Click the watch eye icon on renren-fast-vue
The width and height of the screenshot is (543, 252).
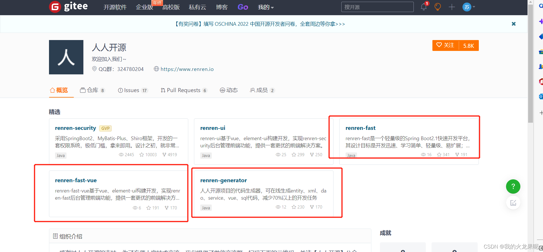point(135,208)
